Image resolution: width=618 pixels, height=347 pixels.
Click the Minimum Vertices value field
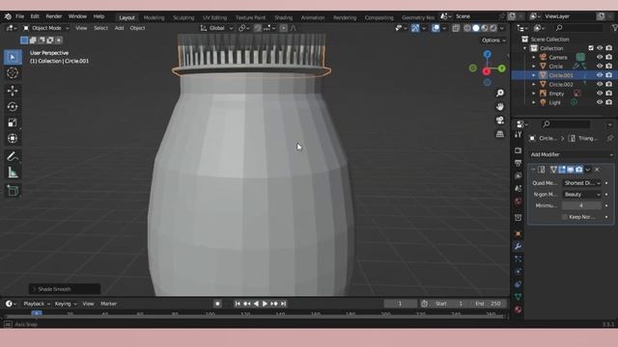581,205
